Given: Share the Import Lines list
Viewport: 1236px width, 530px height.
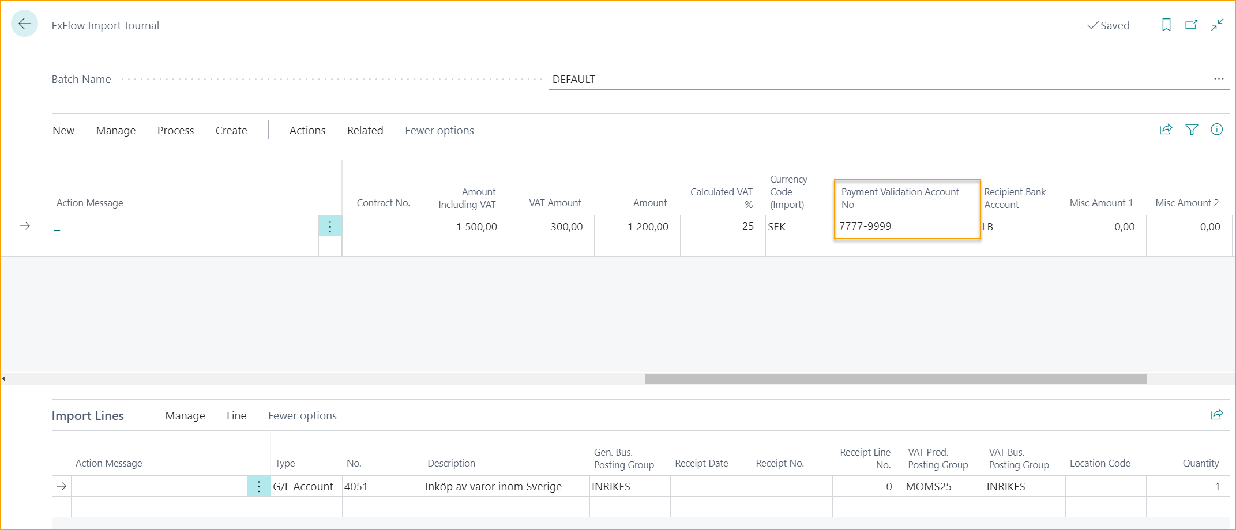Looking at the screenshot, I should 1216,415.
